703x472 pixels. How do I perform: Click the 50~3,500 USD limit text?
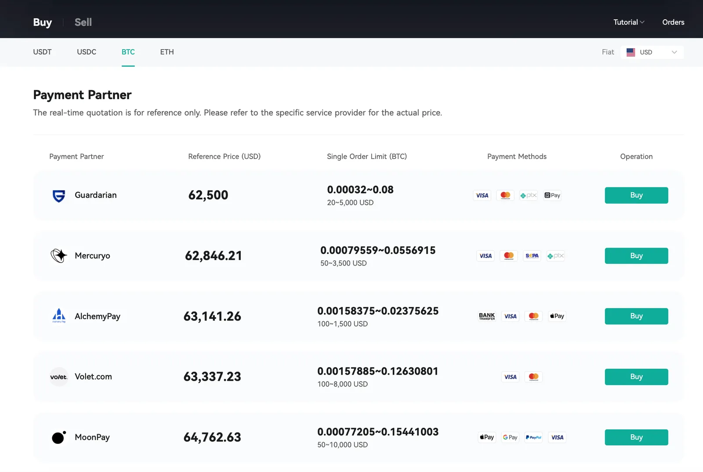point(344,263)
